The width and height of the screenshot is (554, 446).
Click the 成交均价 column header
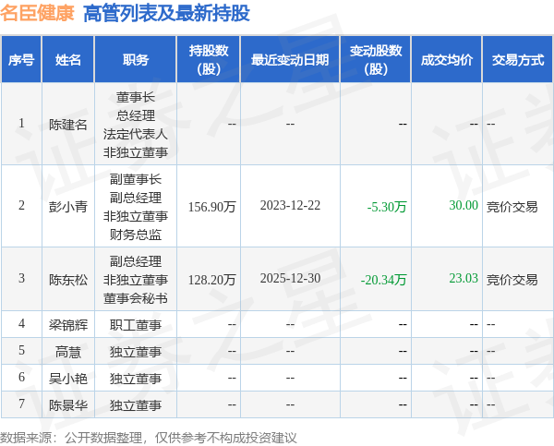click(447, 60)
